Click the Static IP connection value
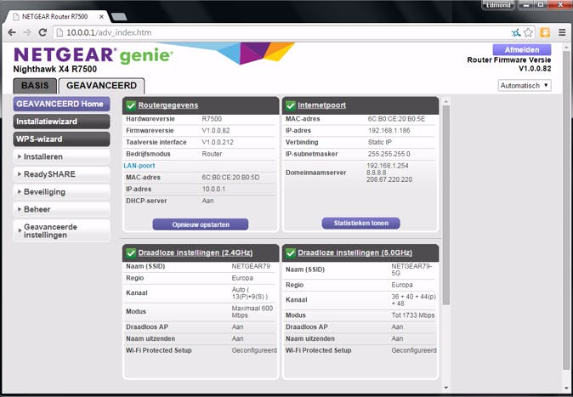Image resolution: width=573 pixels, height=397 pixels. 380,142
